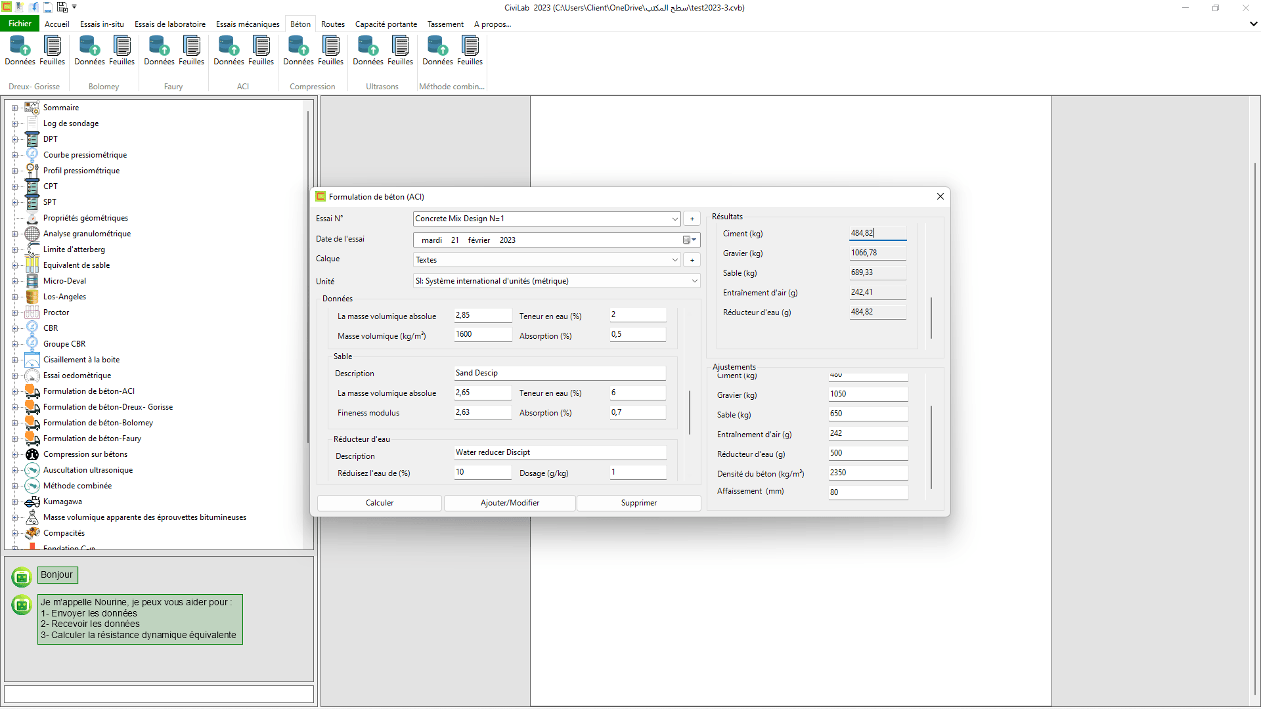Click the Calculer button
Image resolution: width=1261 pixels, height=709 pixels.
(x=380, y=503)
